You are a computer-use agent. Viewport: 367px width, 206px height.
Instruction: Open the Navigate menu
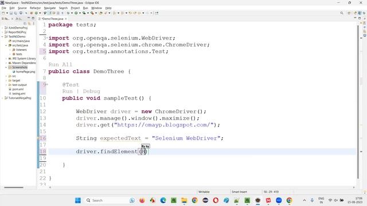(50, 8)
